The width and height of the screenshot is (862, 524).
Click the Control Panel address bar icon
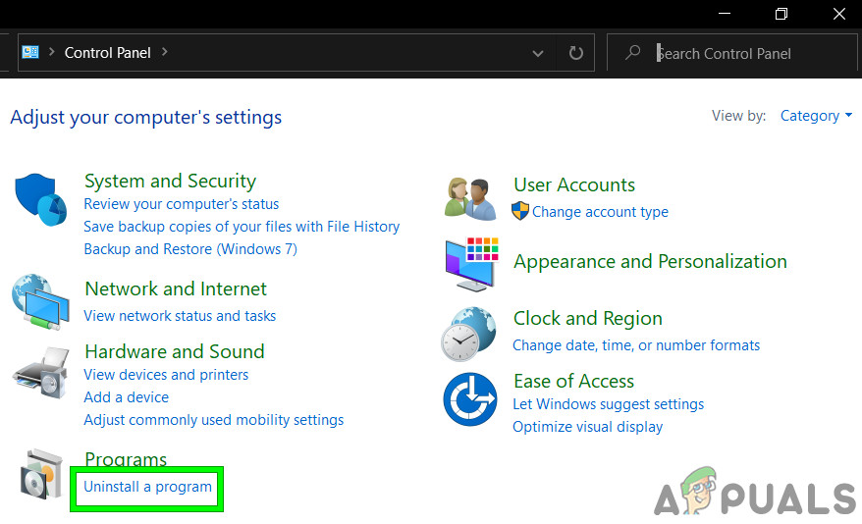[x=30, y=52]
